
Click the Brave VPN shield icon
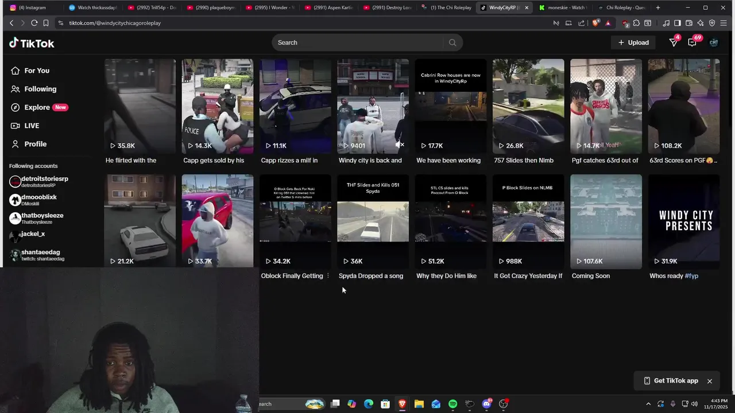coord(712,23)
